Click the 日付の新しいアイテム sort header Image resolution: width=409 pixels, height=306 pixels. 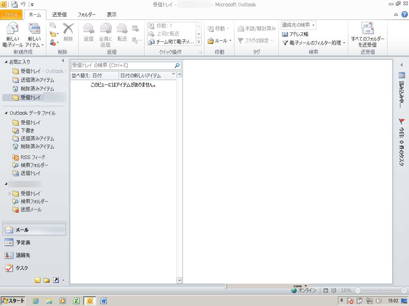pyautogui.click(x=141, y=75)
